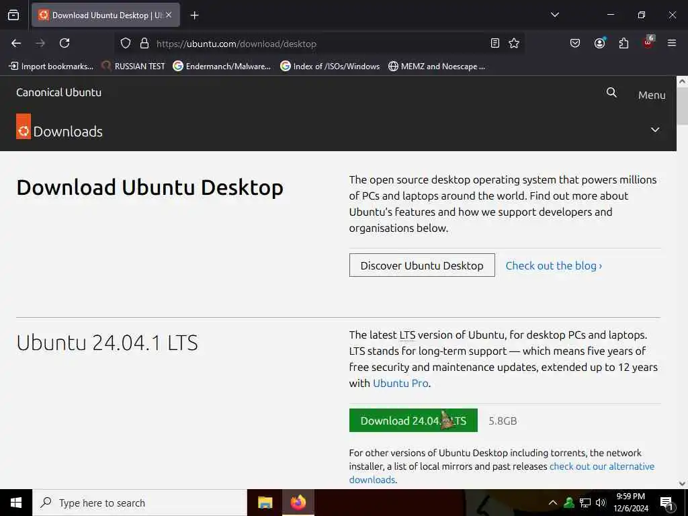Click the Ubuntu 24.04.1 LTS heading
The image size is (688, 516).
[107, 343]
